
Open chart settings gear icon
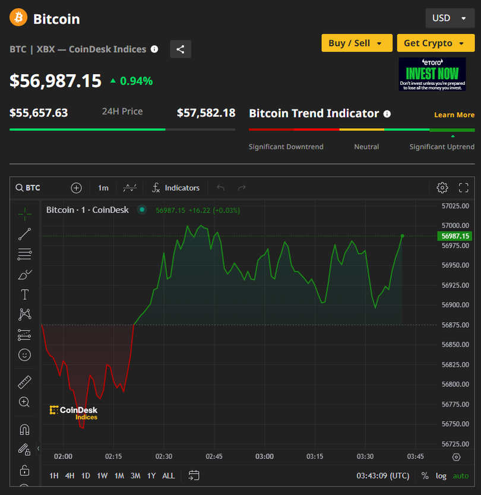pyautogui.click(x=442, y=188)
